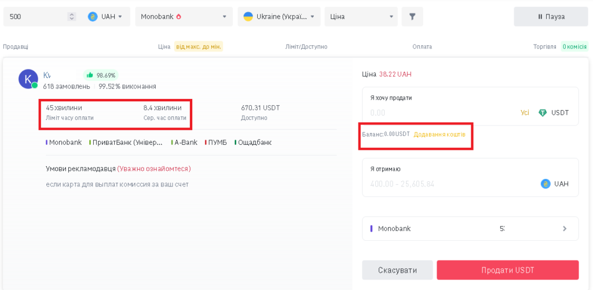Click the 'Я отримаю' UAH amount field
The image size is (593, 290).
tap(470, 177)
